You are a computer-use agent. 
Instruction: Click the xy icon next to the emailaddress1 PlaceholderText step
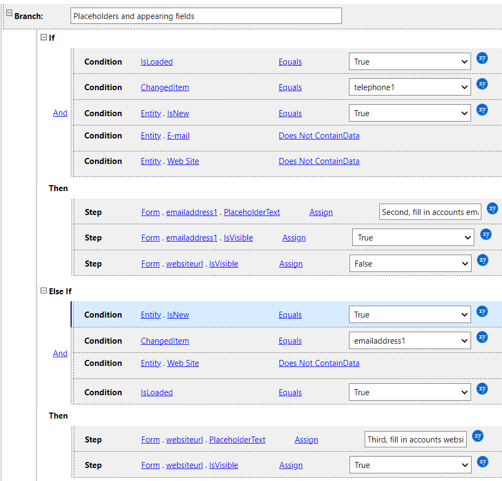492,208
